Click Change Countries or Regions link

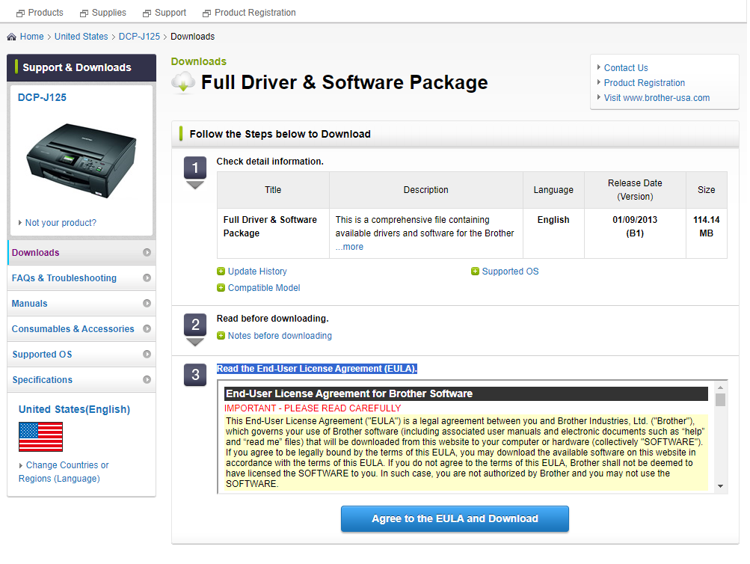pyautogui.click(x=64, y=472)
